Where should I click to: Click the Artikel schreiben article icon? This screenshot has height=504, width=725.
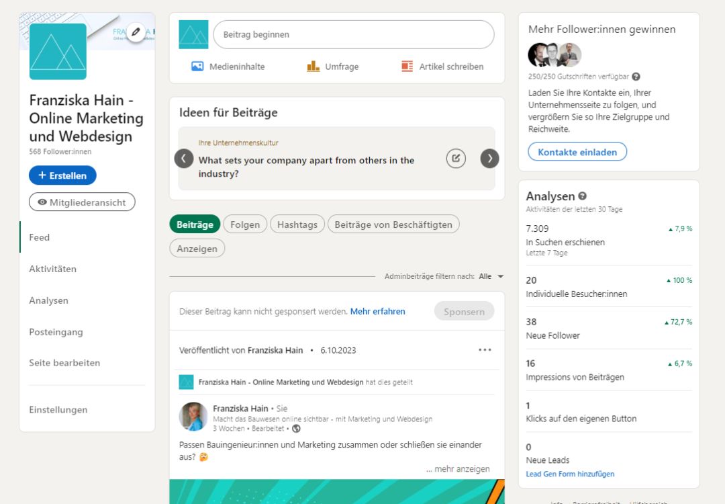click(407, 66)
